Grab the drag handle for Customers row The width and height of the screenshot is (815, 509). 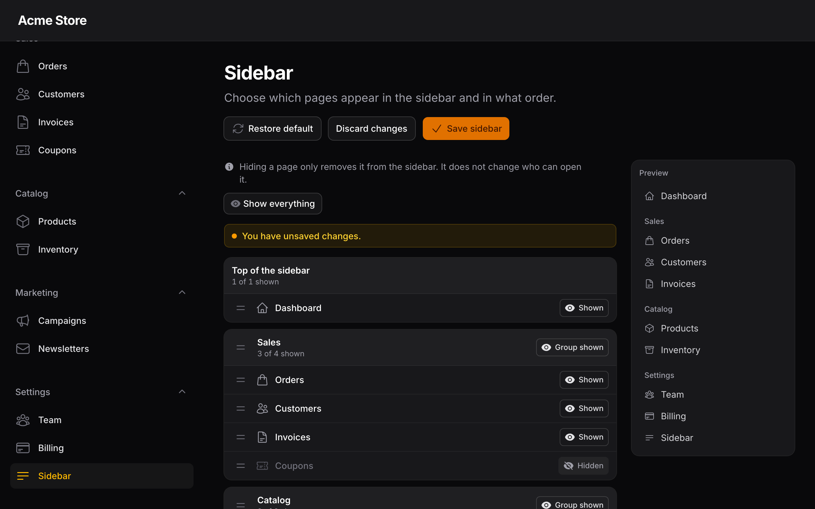coord(240,409)
